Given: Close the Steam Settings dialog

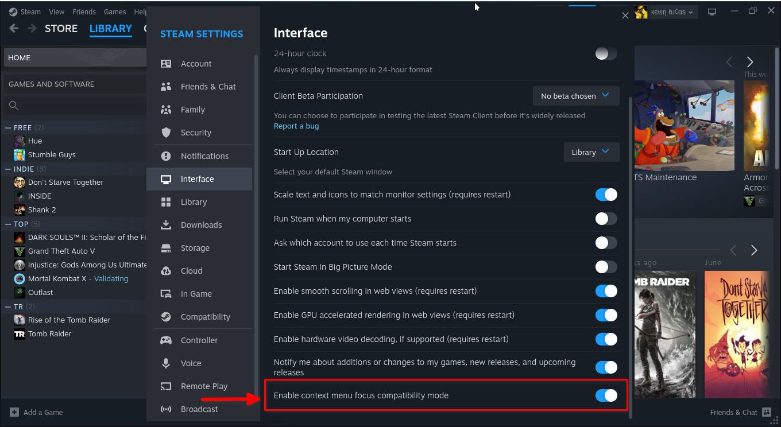Looking at the screenshot, I should (625, 15).
